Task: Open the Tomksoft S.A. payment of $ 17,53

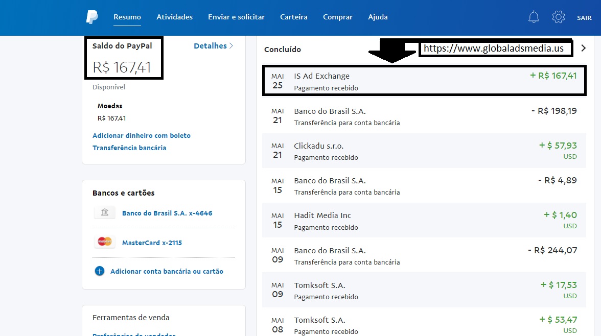Action: 424,290
